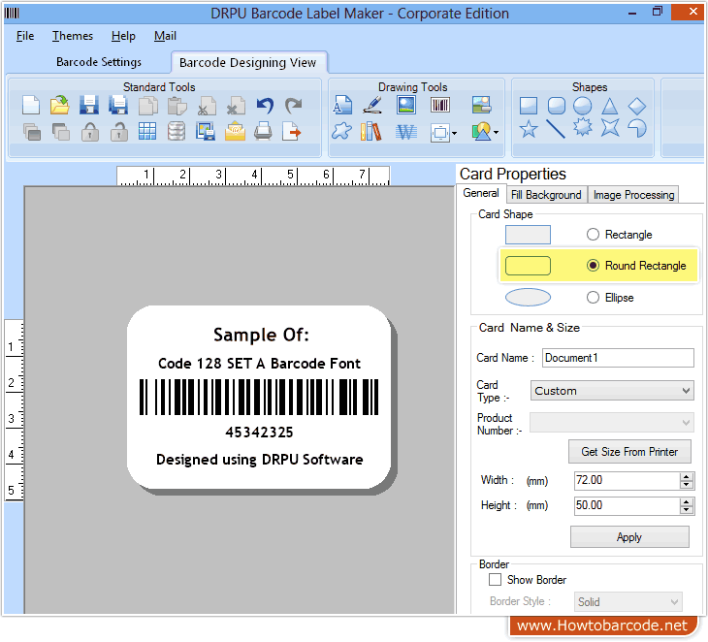Select the triangle shape tool
708x642 pixels.
pyautogui.click(x=610, y=106)
